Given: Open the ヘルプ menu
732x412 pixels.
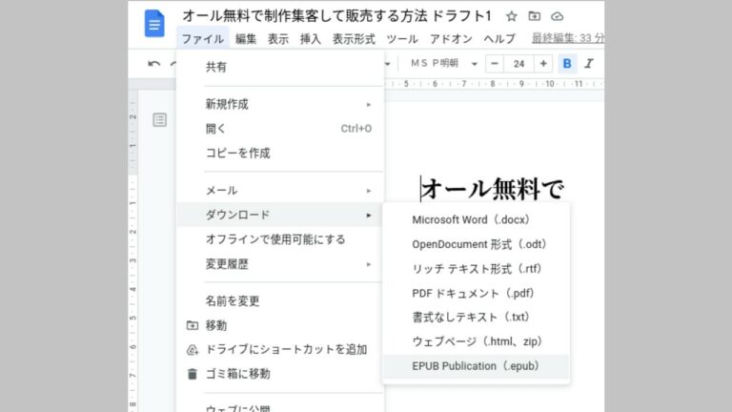Looking at the screenshot, I should click(x=499, y=39).
